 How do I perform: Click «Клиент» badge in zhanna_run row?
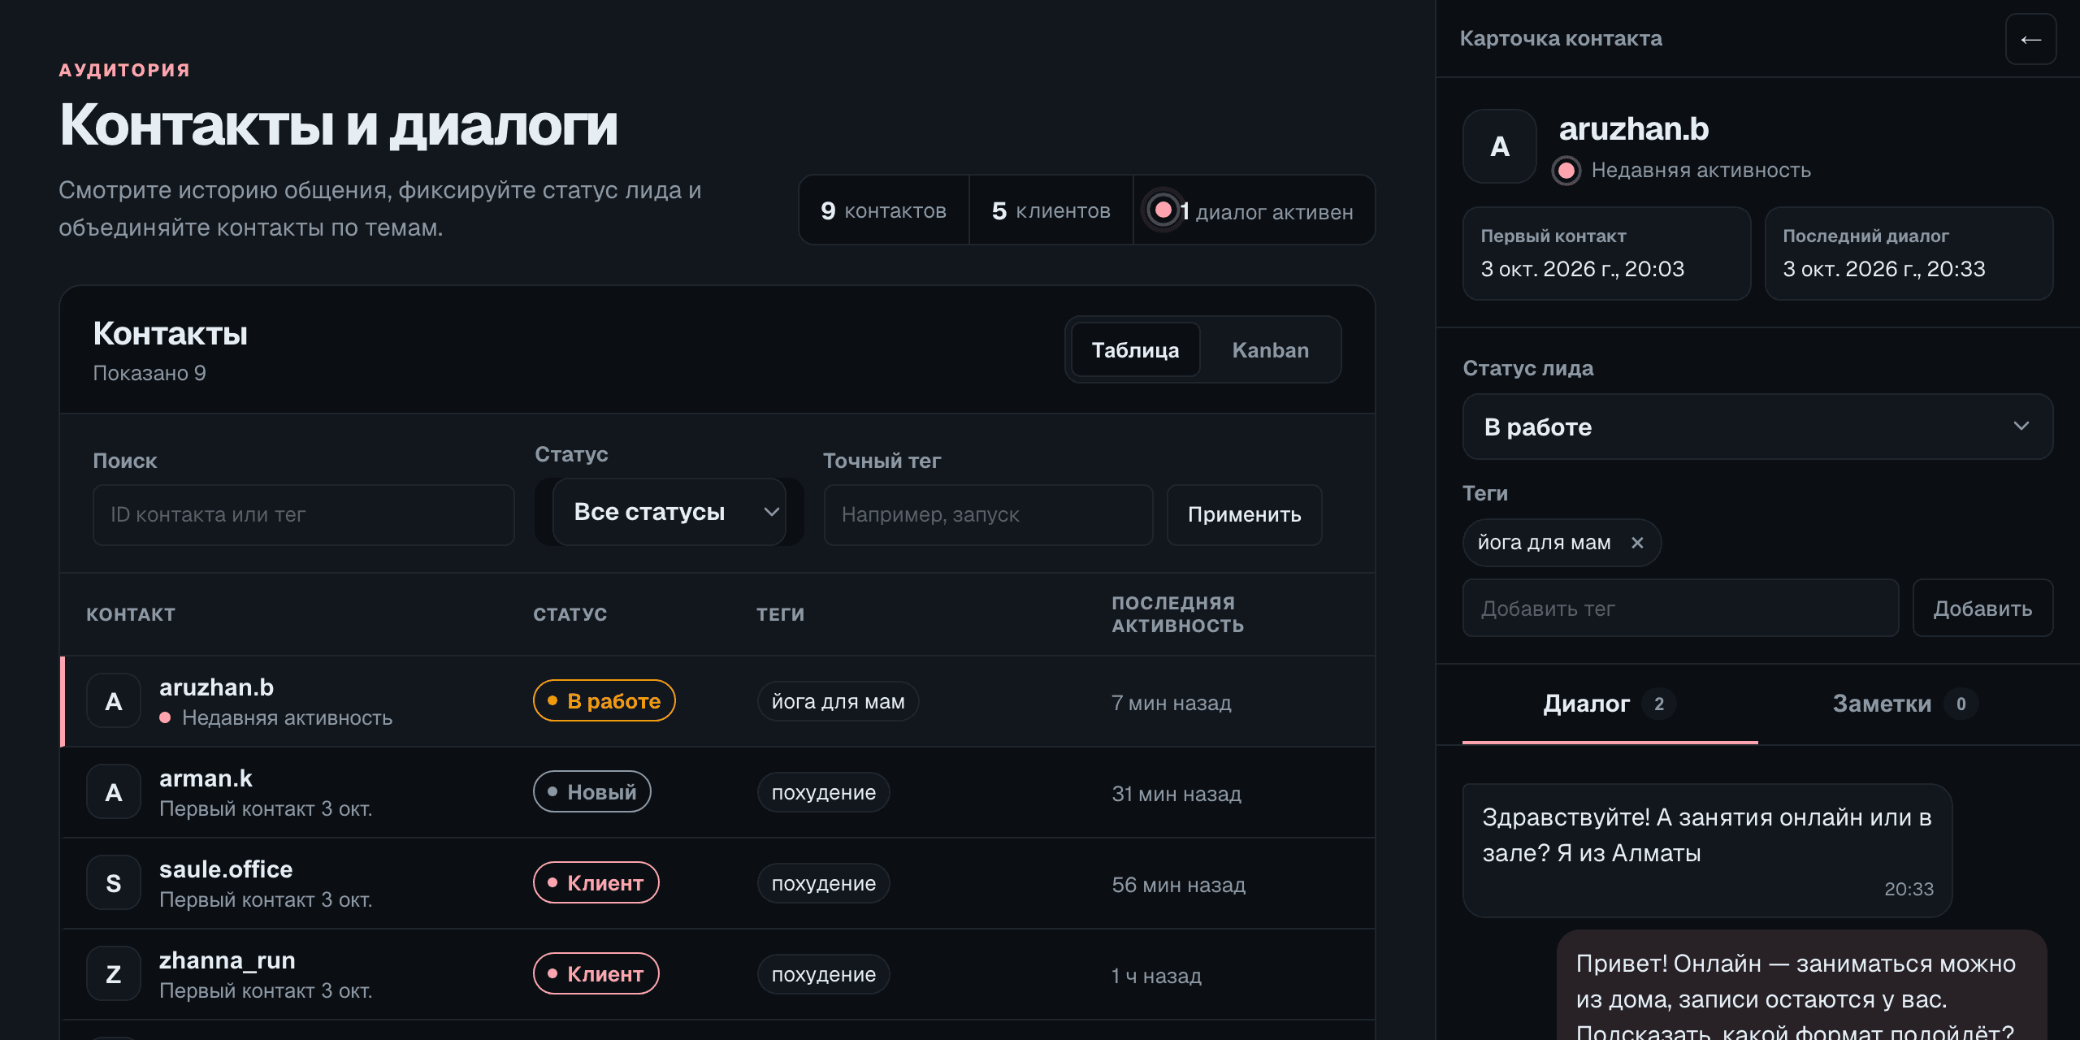pyautogui.click(x=596, y=973)
